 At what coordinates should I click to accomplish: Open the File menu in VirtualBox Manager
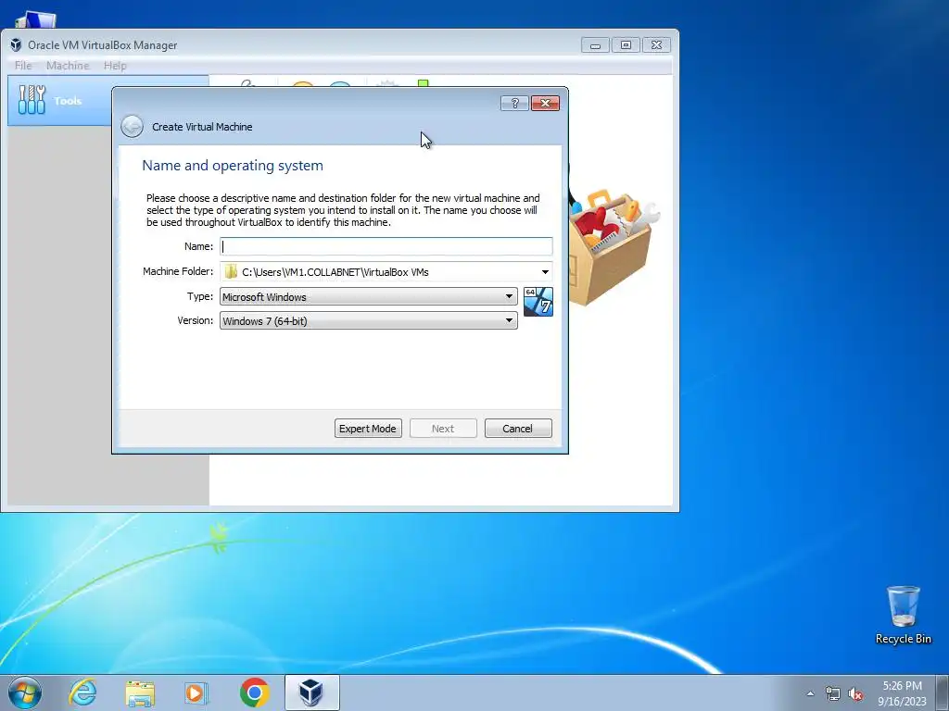tap(23, 66)
